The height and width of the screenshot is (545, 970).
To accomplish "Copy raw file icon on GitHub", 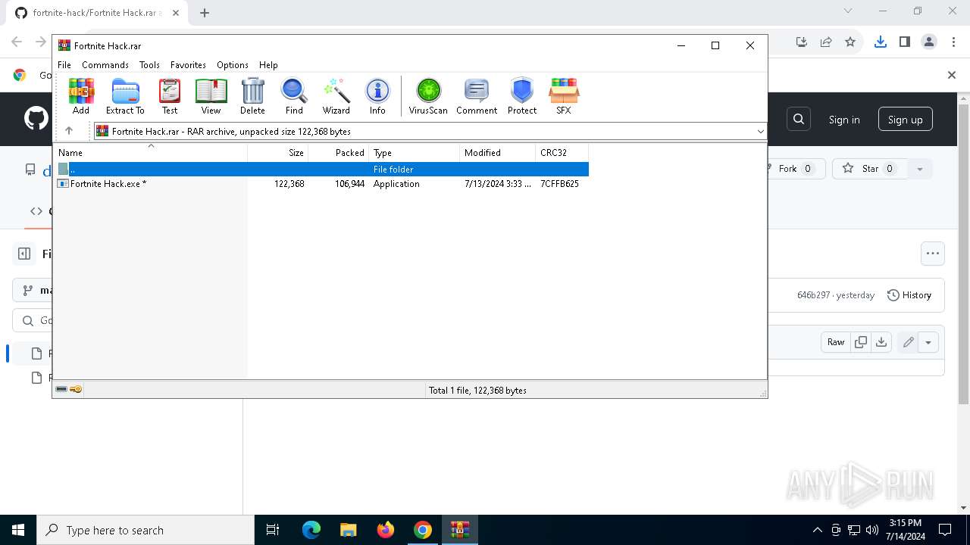I will tap(861, 342).
